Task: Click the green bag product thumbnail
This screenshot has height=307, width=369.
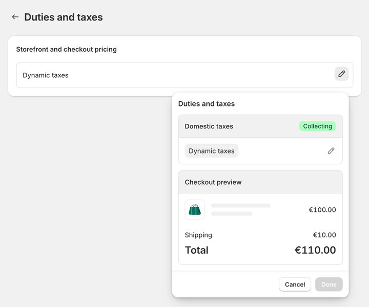Action: (x=195, y=210)
